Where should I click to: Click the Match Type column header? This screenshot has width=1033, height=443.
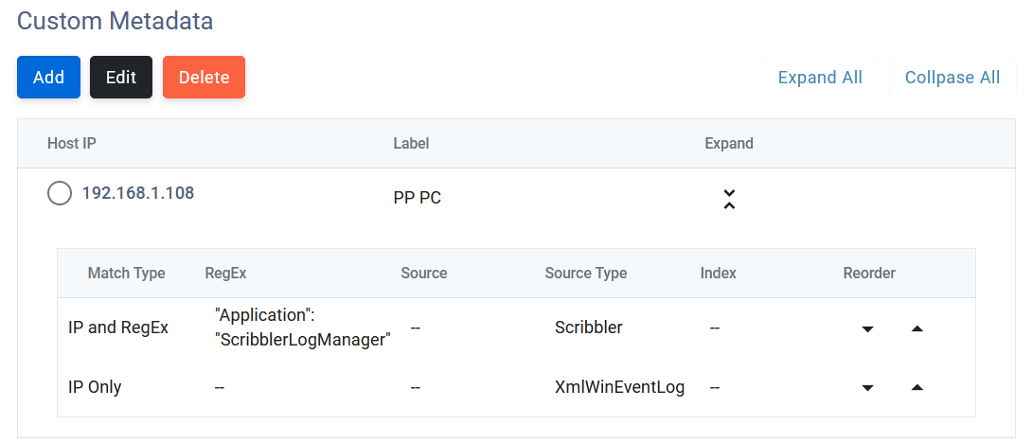[126, 274]
